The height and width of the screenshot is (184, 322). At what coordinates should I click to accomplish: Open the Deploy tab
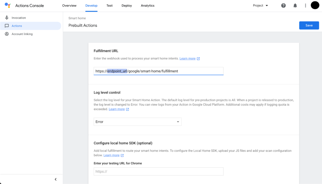tap(126, 5)
